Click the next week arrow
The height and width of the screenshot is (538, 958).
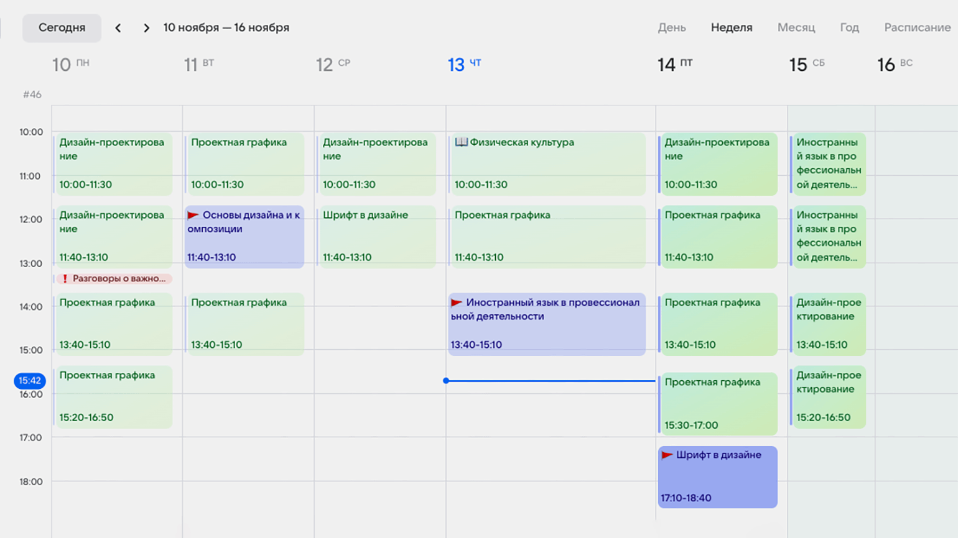pos(146,28)
